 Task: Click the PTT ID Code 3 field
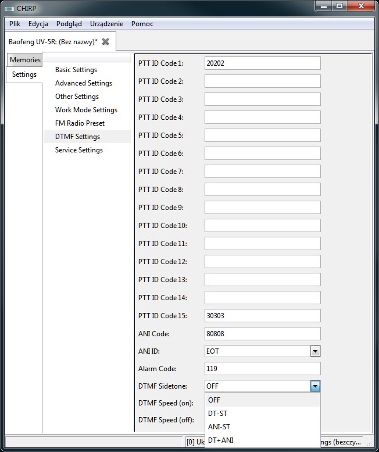click(262, 99)
